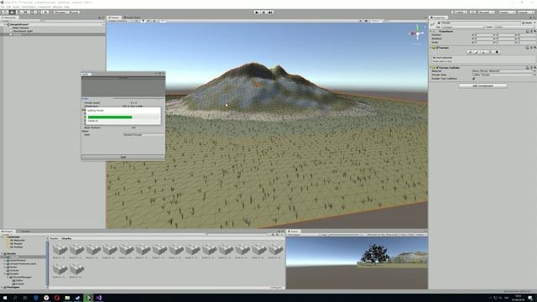Select the first chunk thumbnail in second row
Screen dimensions: 537x302
pos(60,268)
